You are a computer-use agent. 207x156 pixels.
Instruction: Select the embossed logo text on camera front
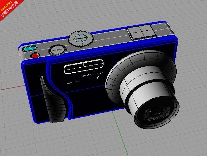pyautogui.click(x=84, y=78)
